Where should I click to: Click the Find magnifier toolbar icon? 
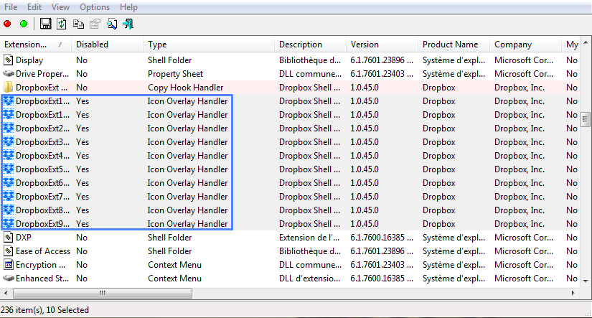pyautogui.click(x=112, y=24)
